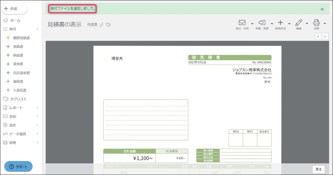
Task: Open 合計請求書 from sidebar
Action: coord(21,73)
